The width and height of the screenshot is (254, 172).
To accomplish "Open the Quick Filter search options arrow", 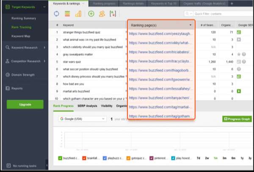I will click(x=191, y=14).
